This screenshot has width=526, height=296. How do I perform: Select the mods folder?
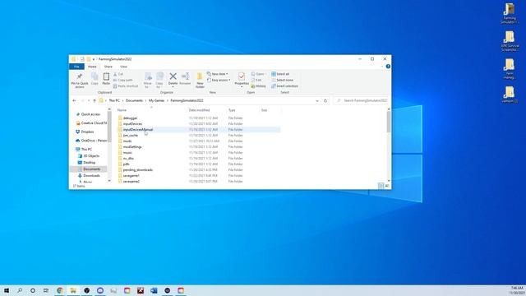[x=127, y=141]
